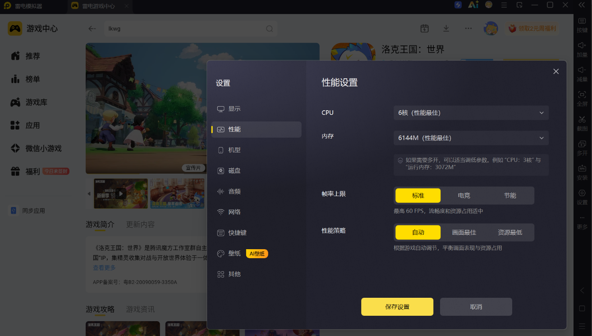Show 更多 more tools in right sidebar
592x336 pixels.
(582, 222)
